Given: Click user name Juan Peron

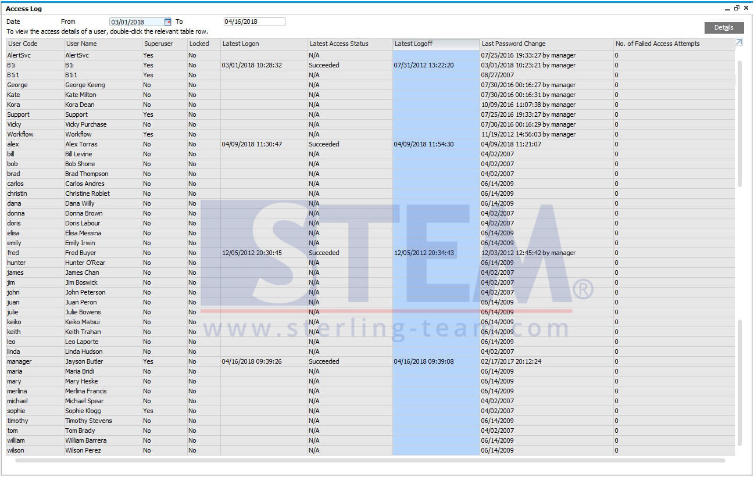Looking at the screenshot, I should click(81, 302).
